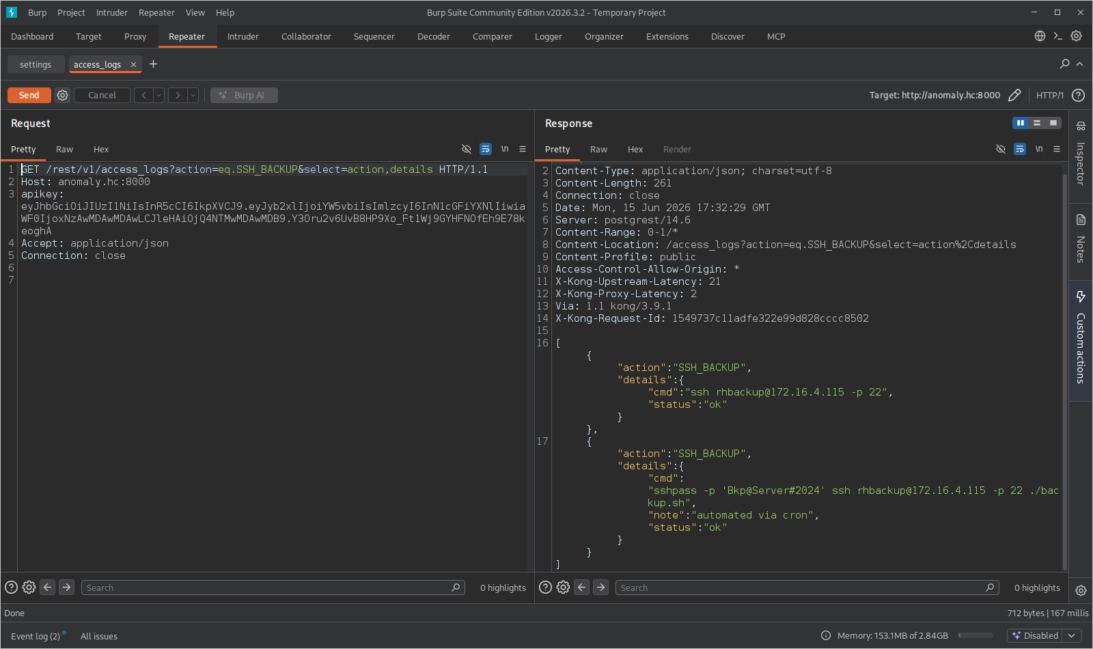Open request search help icon

[x=11, y=587]
